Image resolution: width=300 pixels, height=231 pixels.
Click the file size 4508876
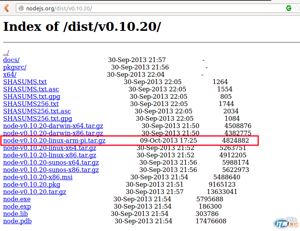[x=238, y=126]
